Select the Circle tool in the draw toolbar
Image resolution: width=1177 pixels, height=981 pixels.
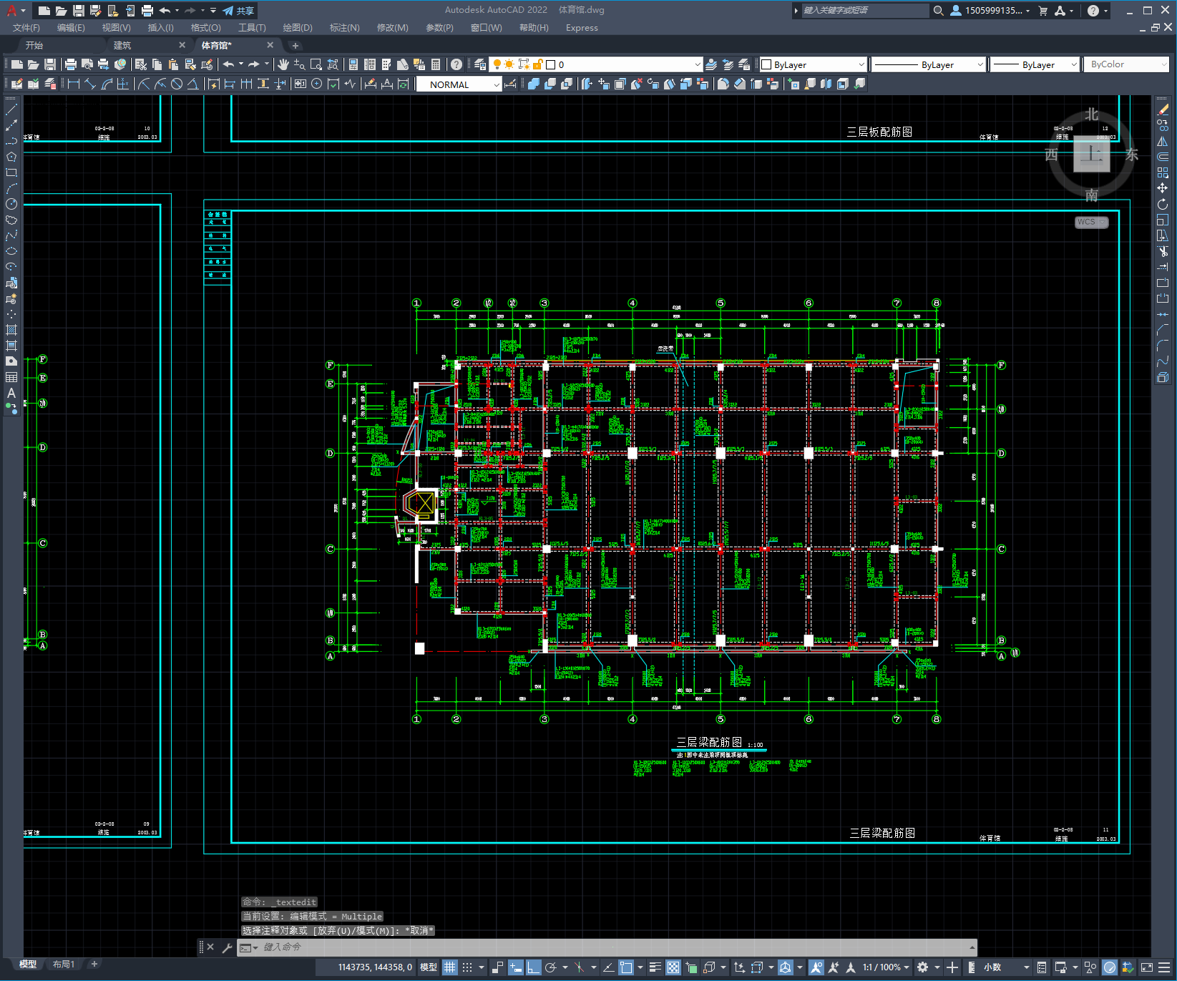coord(11,204)
